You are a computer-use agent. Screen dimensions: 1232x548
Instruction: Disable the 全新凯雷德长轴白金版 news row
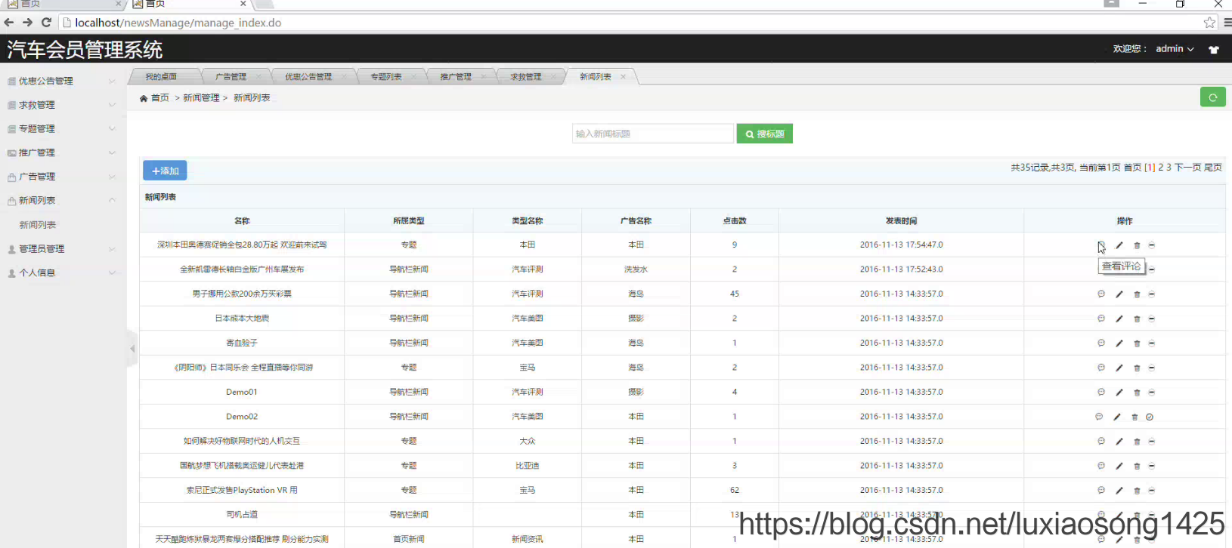click(1152, 269)
